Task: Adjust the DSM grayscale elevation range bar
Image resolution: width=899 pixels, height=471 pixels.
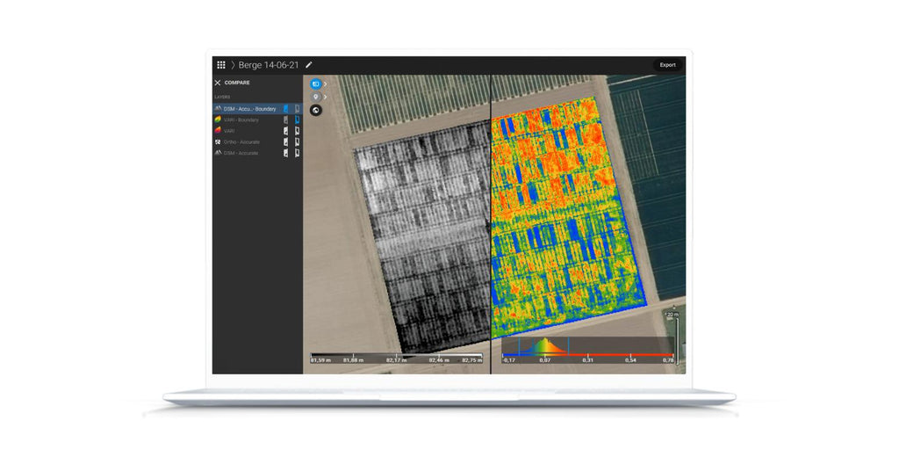Action: (396, 354)
